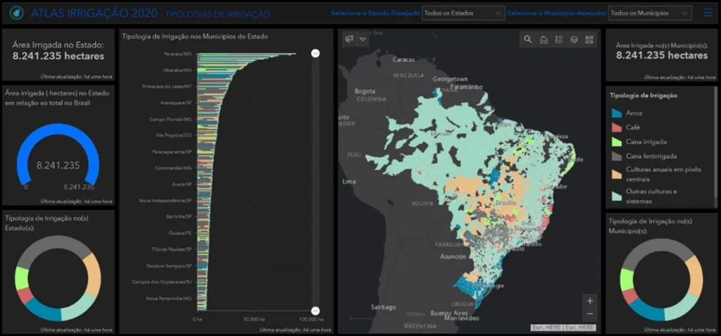The width and height of the screenshot is (721, 336).
Task: Select the Barrinha/SP label
Action: pos(179,217)
